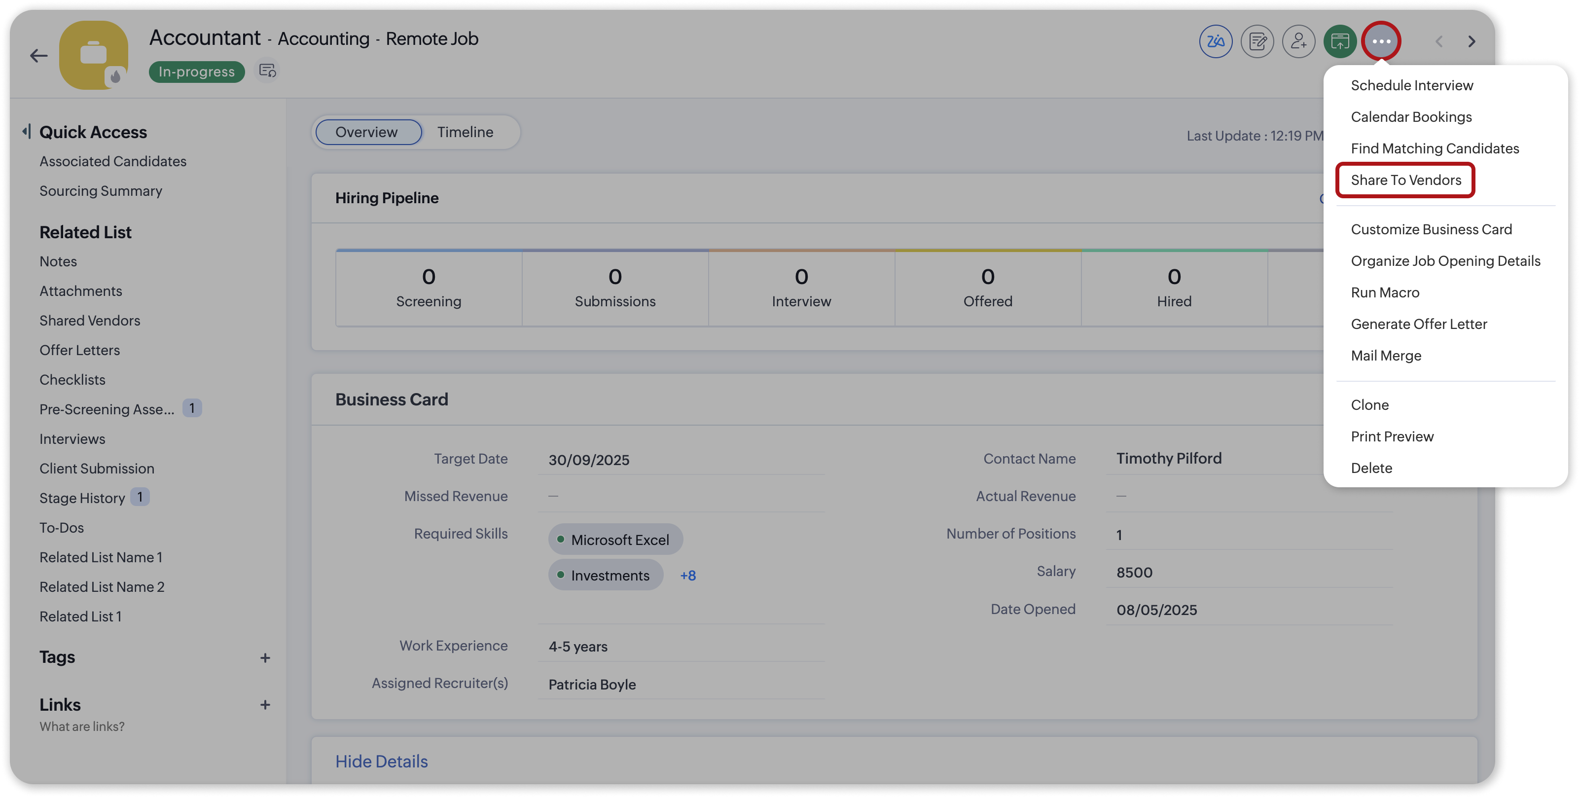Click the In-progress status badge
The image size is (1580, 798).
pyautogui.click(x=196, y=72)
